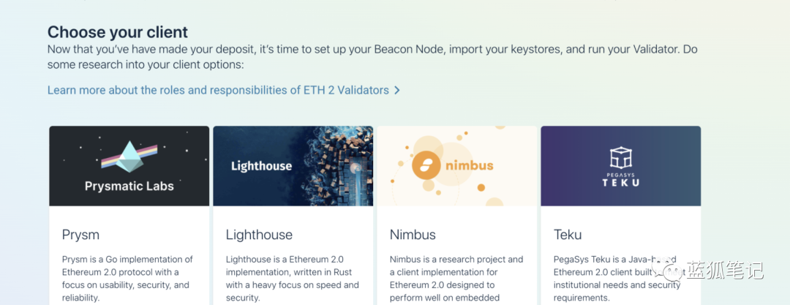The image size is (790, 305).
Task: Click the Lighthouse white wordmark on banner
Action: point(261,166)
